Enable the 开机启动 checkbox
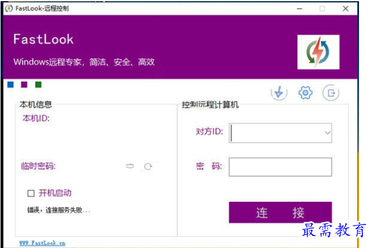 (31, 193)
